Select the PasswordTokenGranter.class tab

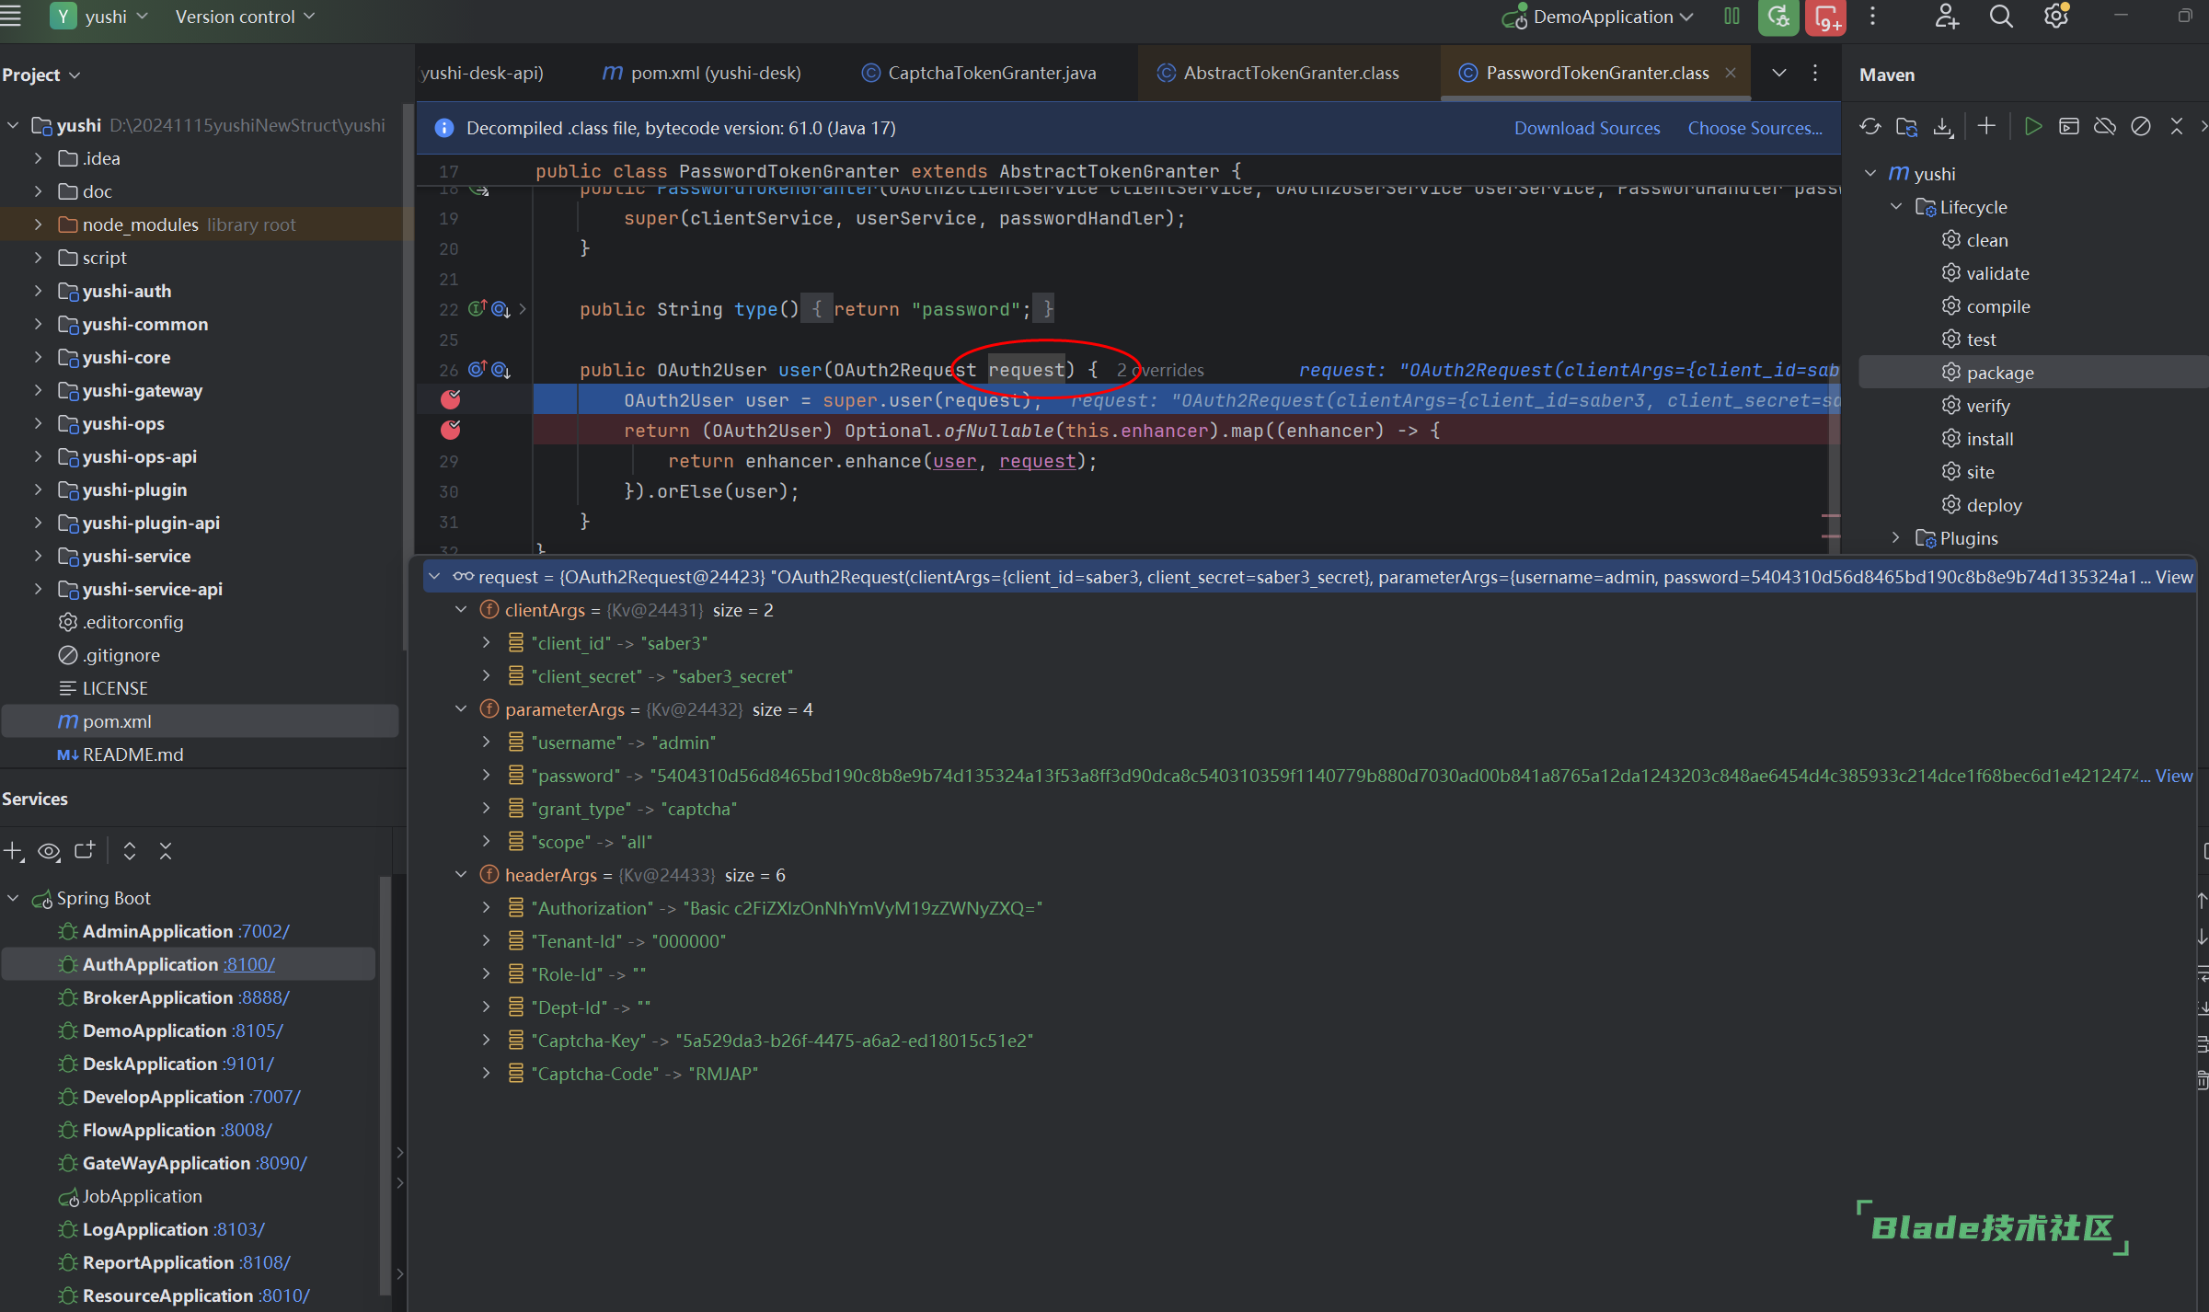(1585, 73)
